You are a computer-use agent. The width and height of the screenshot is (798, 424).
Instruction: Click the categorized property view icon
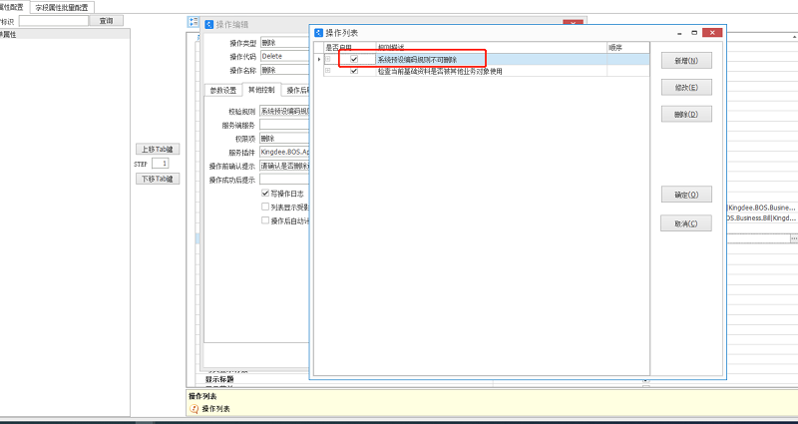coord(194,23)
